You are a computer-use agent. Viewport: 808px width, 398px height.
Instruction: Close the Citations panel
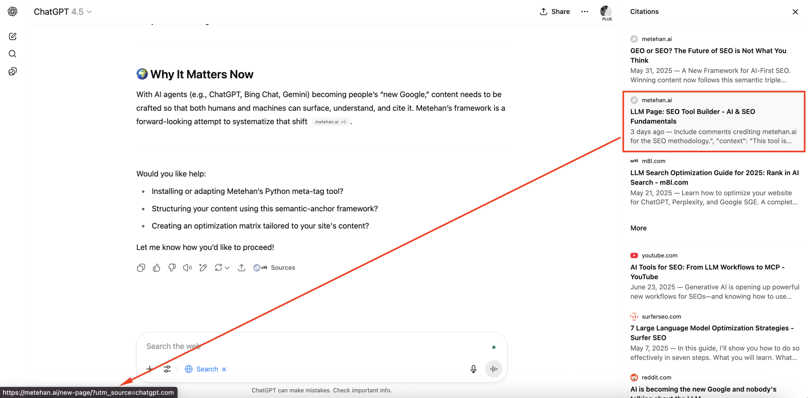point(795,12)
